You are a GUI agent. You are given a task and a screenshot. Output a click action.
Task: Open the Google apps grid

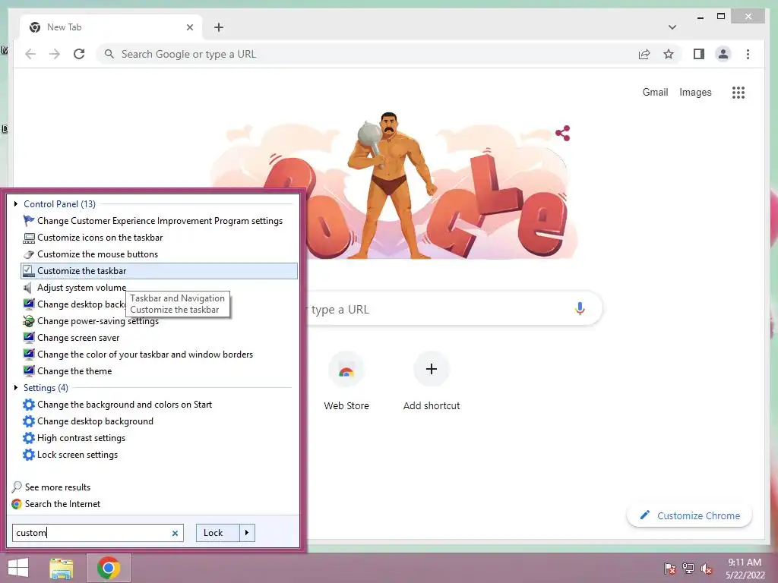738,92
